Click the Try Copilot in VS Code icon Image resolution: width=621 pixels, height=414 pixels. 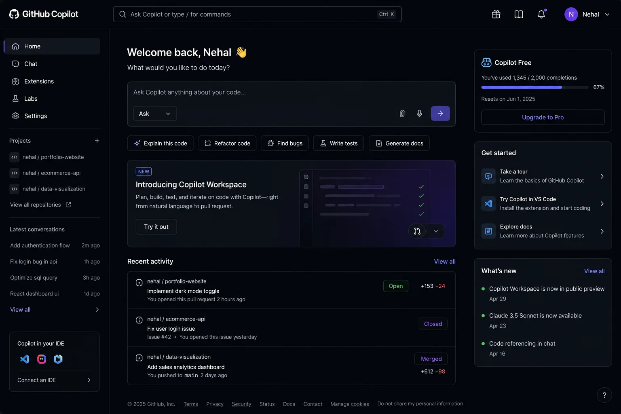click(488, 204)
